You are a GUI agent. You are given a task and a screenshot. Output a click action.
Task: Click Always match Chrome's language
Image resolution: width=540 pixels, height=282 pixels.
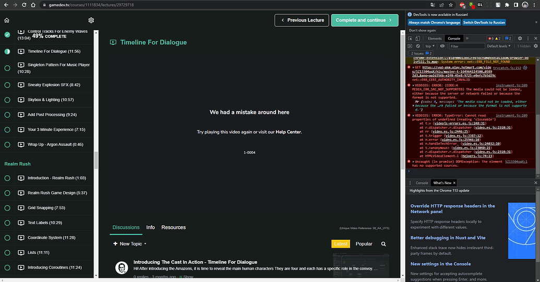(x=434, y=22)
